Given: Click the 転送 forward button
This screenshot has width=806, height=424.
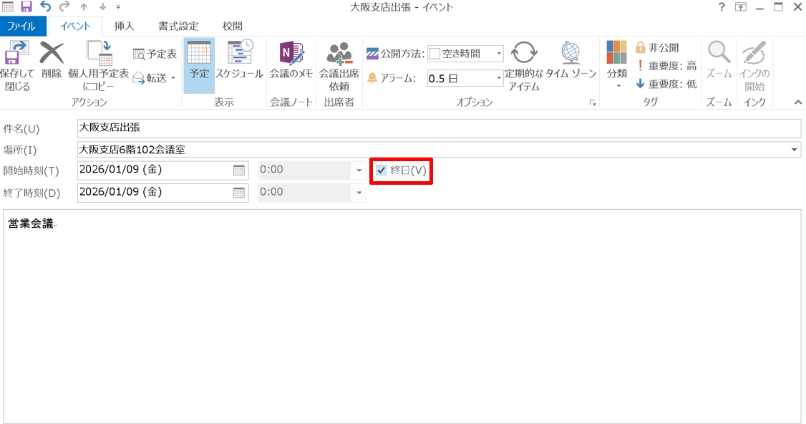Looking at the screenshot, I should 154,78.
